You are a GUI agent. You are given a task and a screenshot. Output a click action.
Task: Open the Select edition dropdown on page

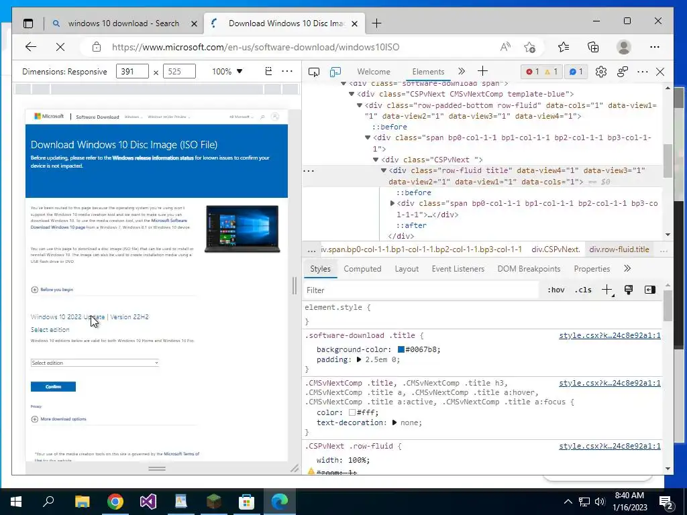[95, 363]
